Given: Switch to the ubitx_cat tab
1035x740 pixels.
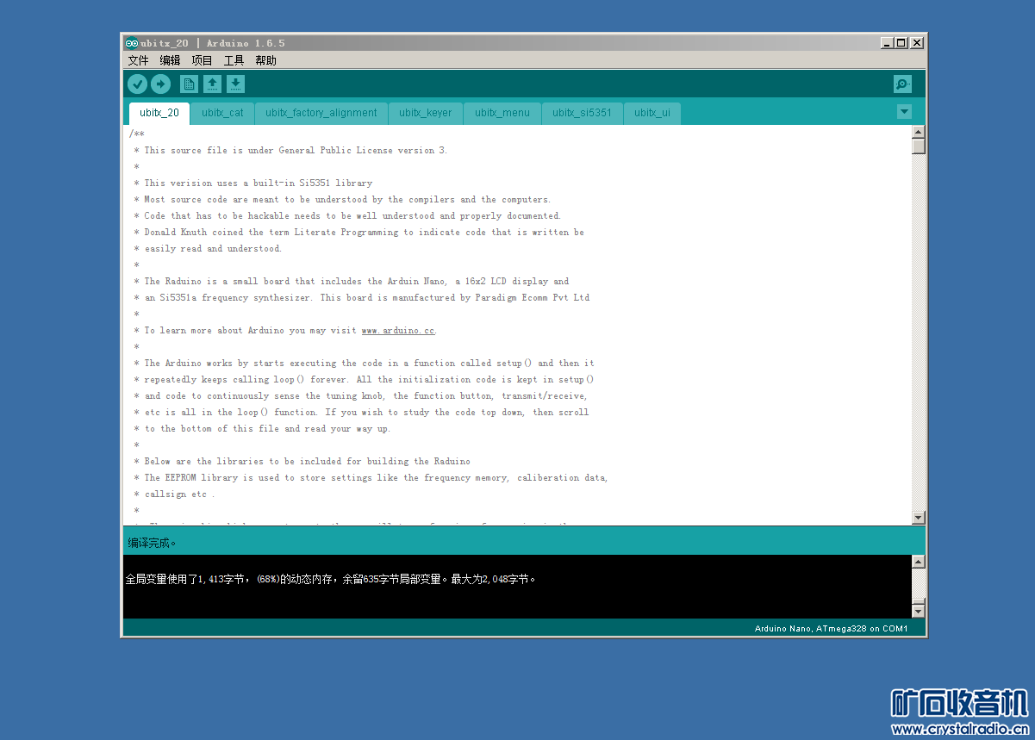Looking at the screenshot, I should pyautogui.click(x=222, y=113).
